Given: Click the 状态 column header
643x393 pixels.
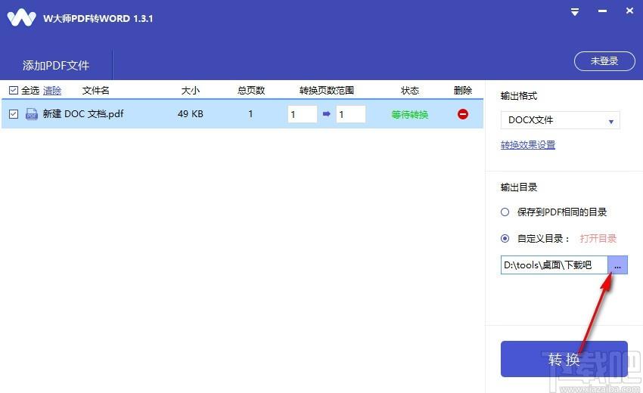Looking at the screenshot, I should click(x=410, y=90).
